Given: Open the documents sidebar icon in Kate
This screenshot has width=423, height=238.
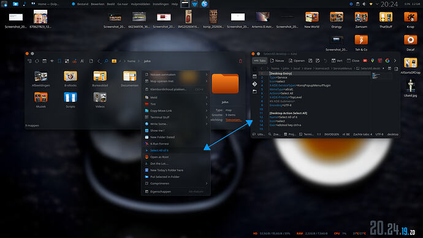Looking at the screenshot, I should (x=254, y=77).
